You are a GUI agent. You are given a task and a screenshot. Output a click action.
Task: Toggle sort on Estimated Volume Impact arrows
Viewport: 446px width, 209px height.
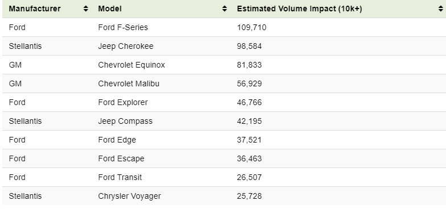click(x=441, y=9)
